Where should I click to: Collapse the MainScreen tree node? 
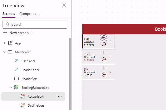(4, 52)
